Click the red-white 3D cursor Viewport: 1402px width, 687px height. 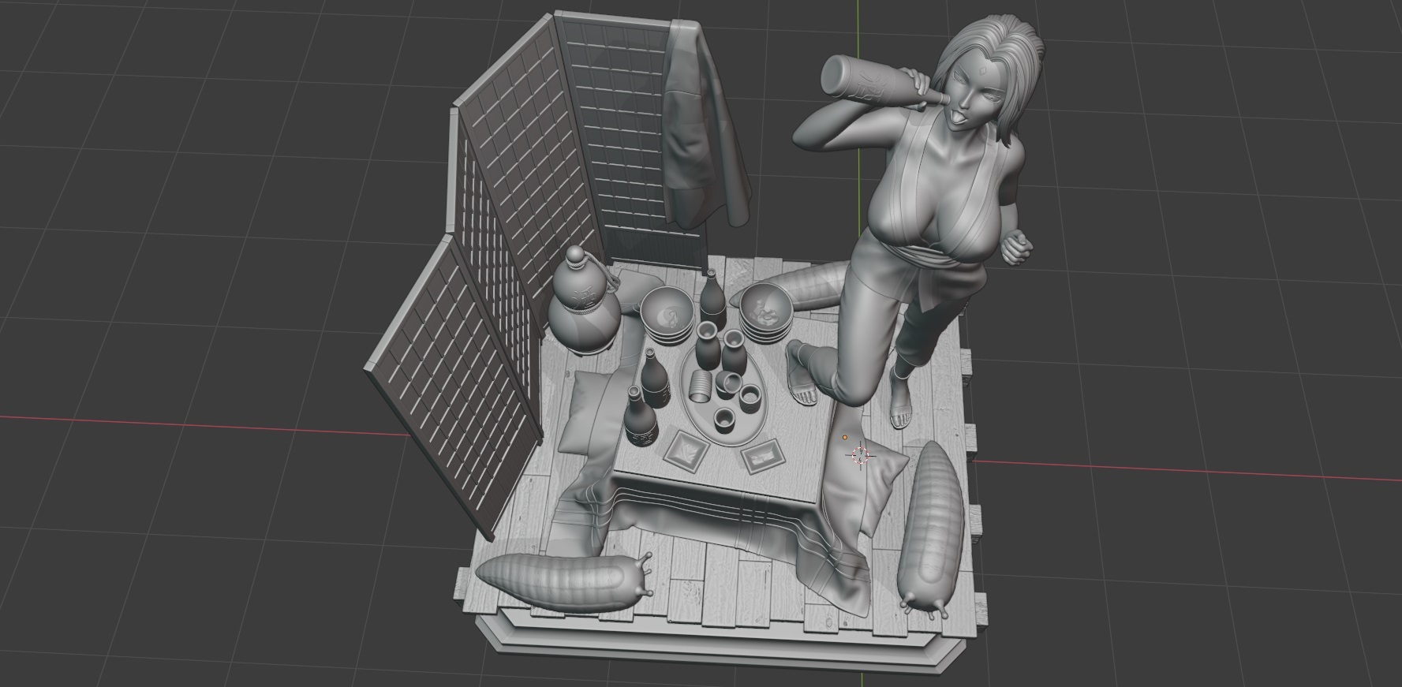click(x=859, y=455)
